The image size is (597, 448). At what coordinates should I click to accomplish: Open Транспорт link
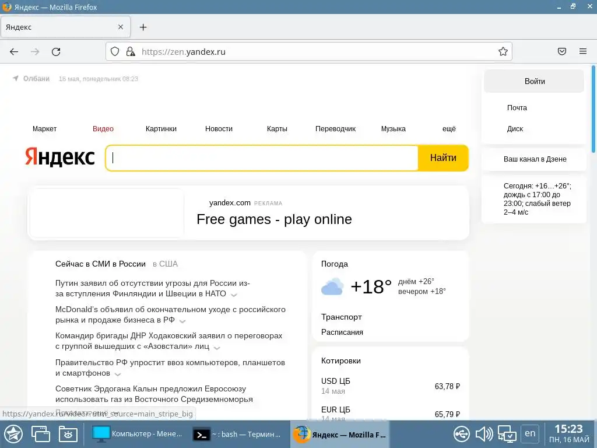pyautogui.click(x=341, y=317)
